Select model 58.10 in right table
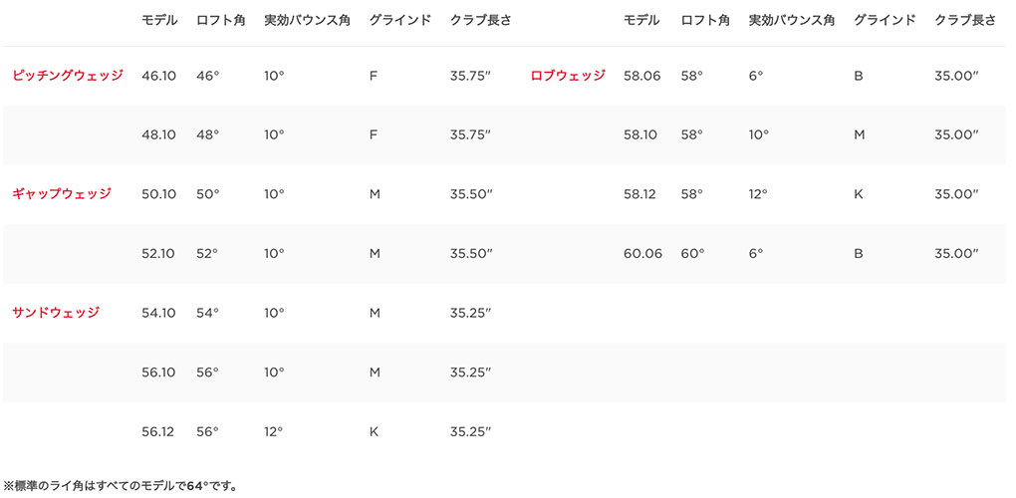 (640, 134)
